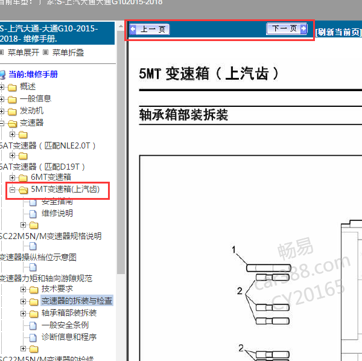Expand the 变速器的拆装与检查 node
Viewport: 362px width, 361px height.
(x=23, y=301)
